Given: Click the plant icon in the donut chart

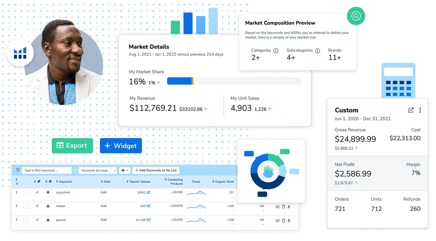Looking at the screenshot, I should tap(268, 171).
